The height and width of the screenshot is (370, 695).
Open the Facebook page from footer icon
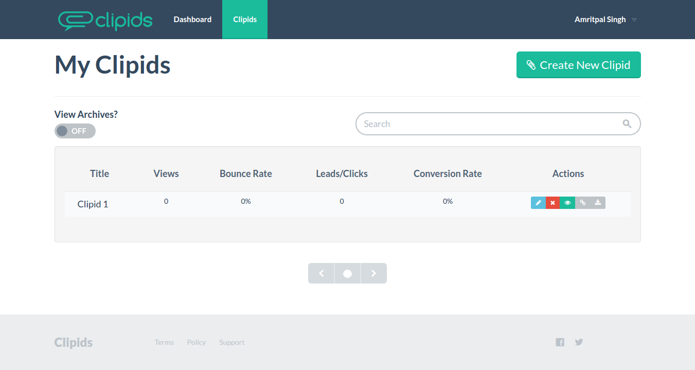coord(560,342)
